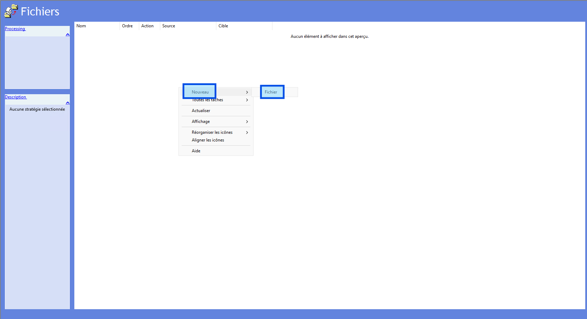Click the Fichiers header icon
The height and width of the screenshot is (319, 587).
[x=11, y=11]
